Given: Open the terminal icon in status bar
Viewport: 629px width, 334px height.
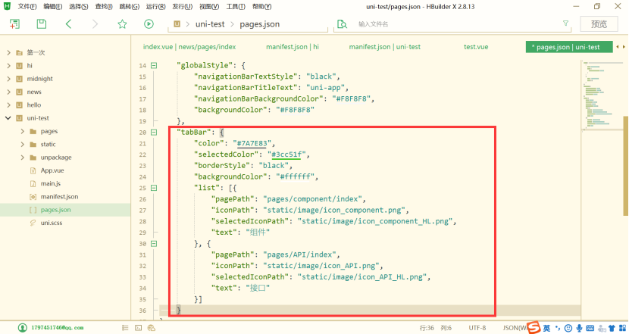Looking at the screenshot, I should 139,328.
